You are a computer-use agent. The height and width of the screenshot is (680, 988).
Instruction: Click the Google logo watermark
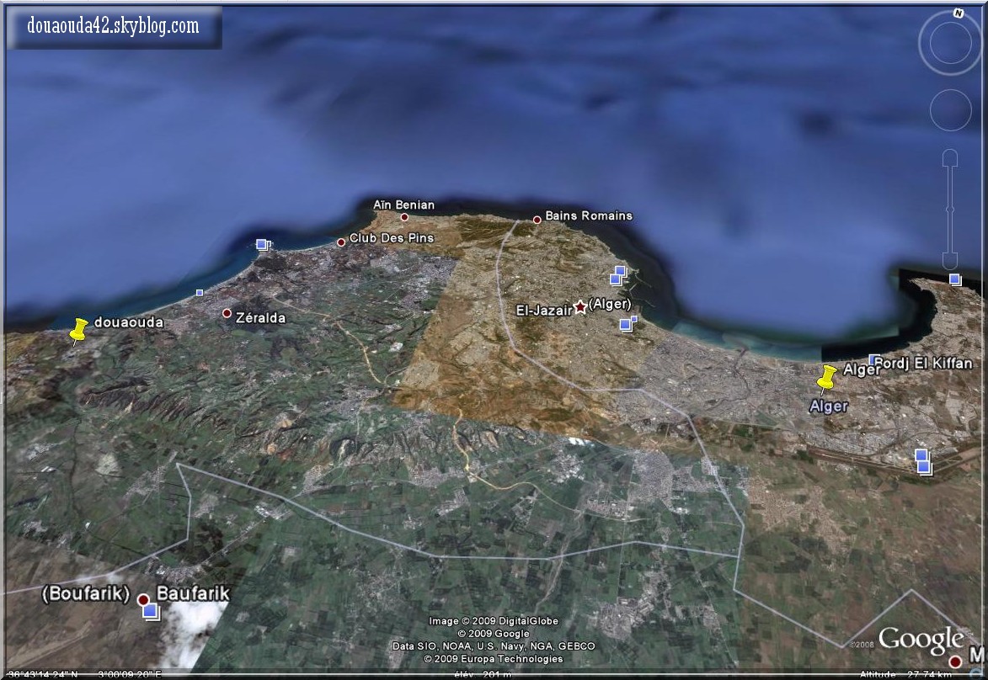(920, 640)
